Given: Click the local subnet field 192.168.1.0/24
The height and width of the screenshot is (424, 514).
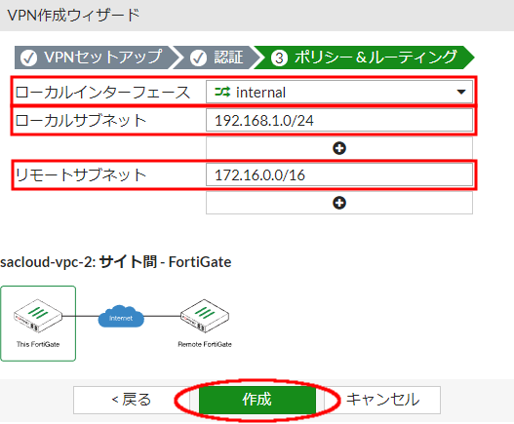Looking at the screenshot, I should pos(339,121).
